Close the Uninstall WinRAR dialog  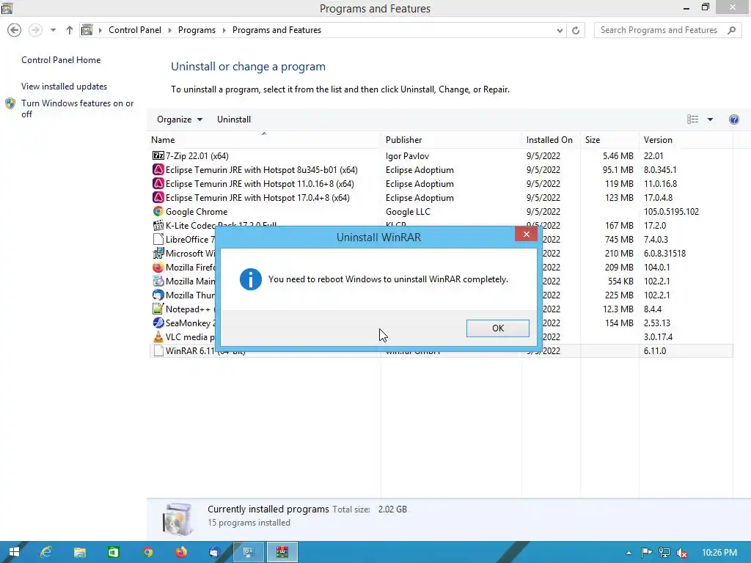(x=526, y=234)
